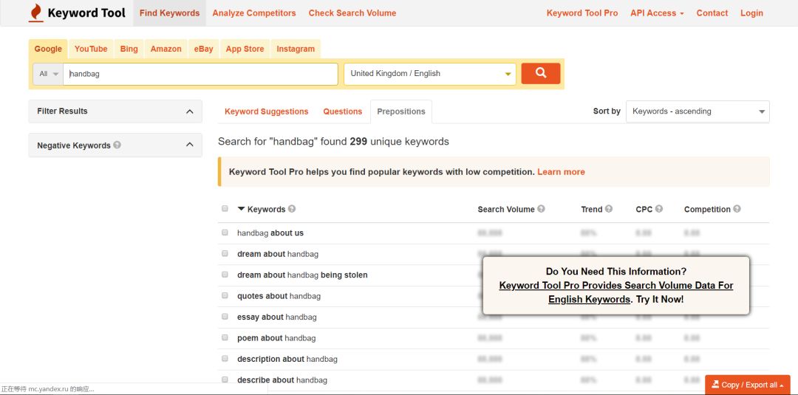Check the 'handbag about us' row
The width and height of the screenshot is (798, 395).
pos(225,233)
